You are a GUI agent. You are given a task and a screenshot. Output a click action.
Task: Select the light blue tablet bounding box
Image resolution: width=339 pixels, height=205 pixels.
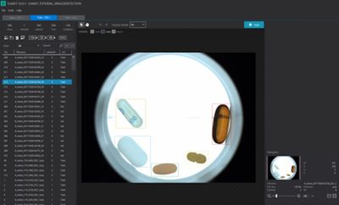[x=132, y=151]
